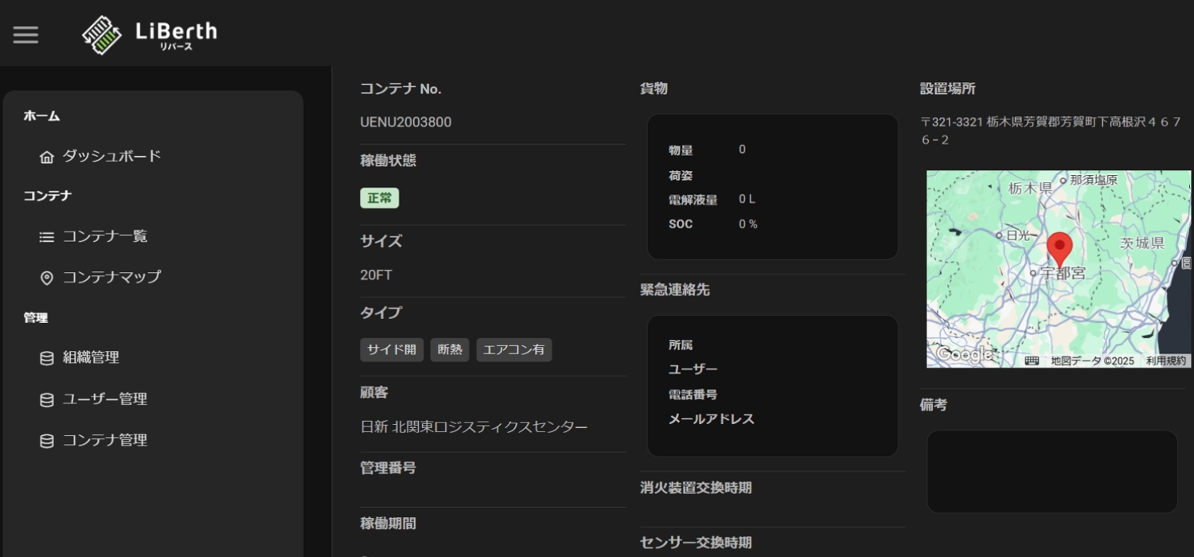The height and width of the screenshot is (557, 1194).
Task: Click the organization management database icon
Action: coord(47,358)
